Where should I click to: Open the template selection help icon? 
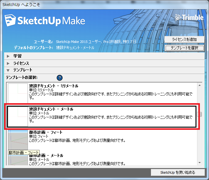pyautogui.click(x=60, y=78)
